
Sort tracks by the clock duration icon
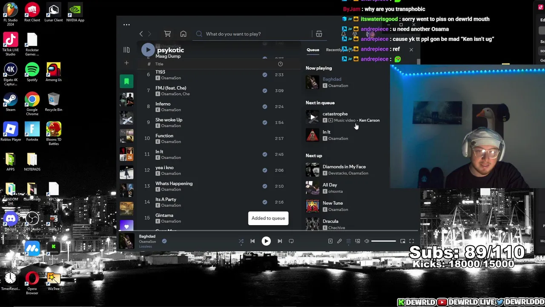pyautogui.click(x=280, y=64)
